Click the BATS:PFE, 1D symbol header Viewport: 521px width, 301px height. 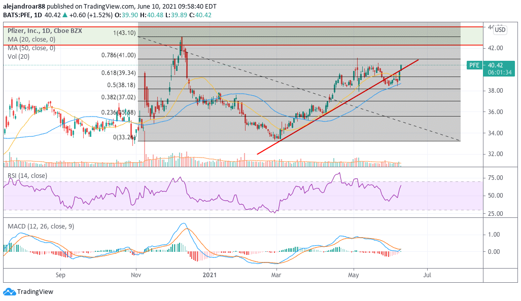[x=23, y=15]
